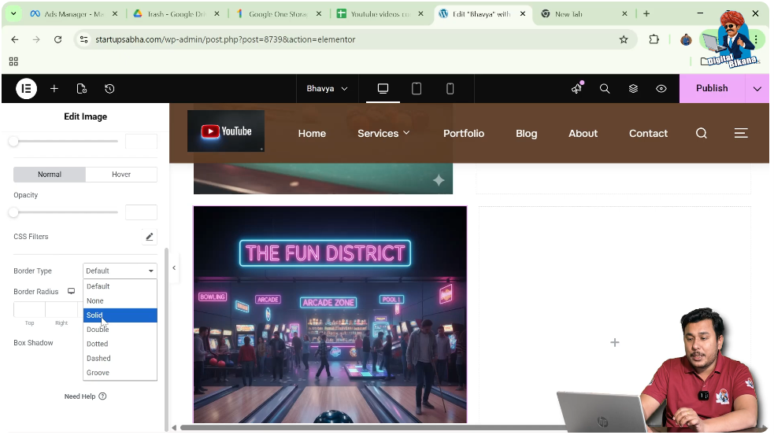This screenshot has width=774, height=435.
Task: Switch to Tablet device view
Action: [x=417, y=89]
